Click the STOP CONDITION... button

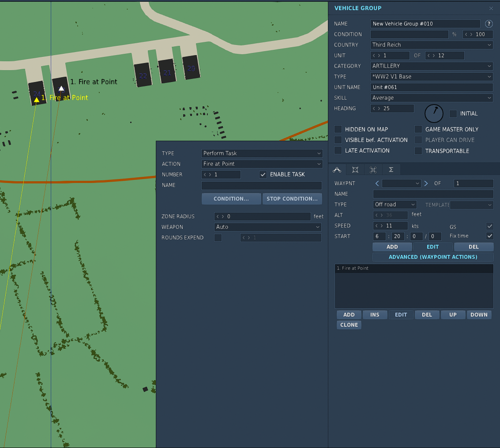point(292,198)
